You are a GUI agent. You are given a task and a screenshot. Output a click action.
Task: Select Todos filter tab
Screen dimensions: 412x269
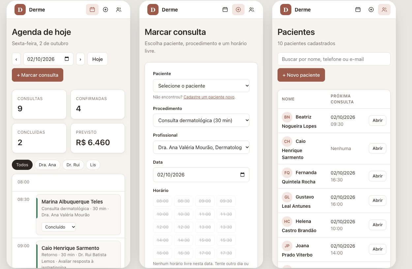click(22, 165)
